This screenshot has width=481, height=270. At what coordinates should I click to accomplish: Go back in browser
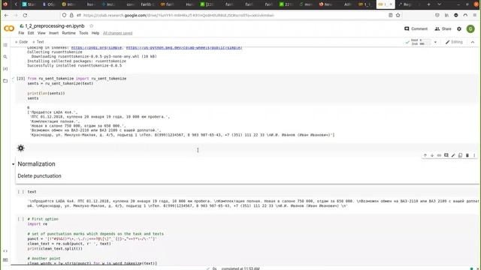pos(6,15)
